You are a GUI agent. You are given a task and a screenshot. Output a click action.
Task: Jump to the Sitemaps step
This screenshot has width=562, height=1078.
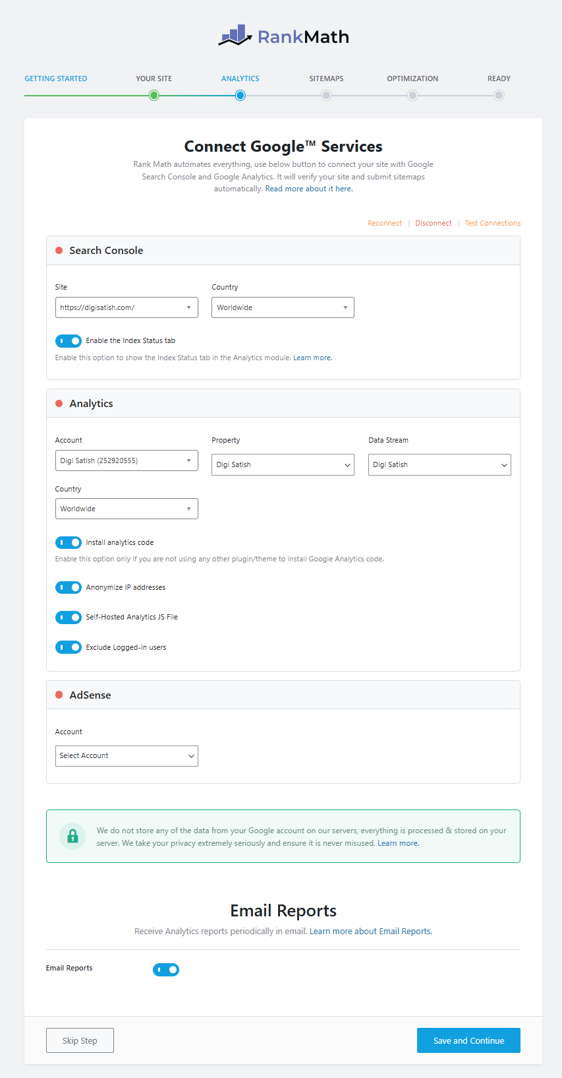click(x=327, y=79)
